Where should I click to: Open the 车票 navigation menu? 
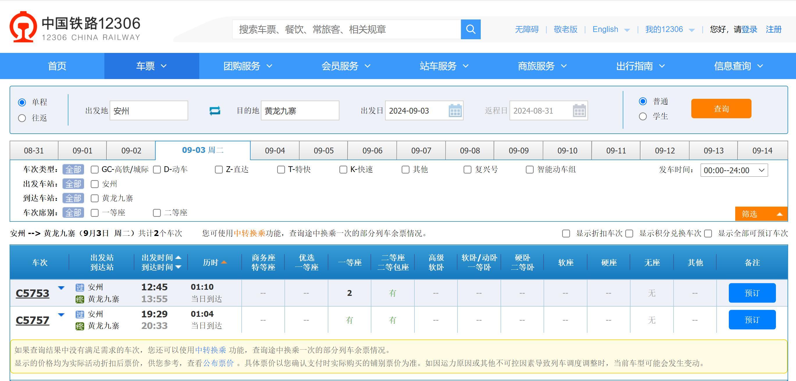(152, 66)
